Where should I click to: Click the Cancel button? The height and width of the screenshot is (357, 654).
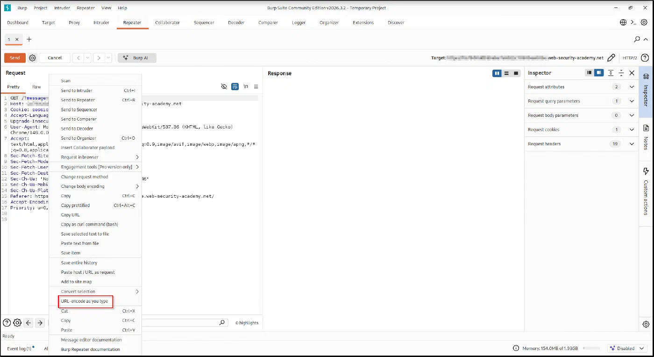[x=55, y=58]
